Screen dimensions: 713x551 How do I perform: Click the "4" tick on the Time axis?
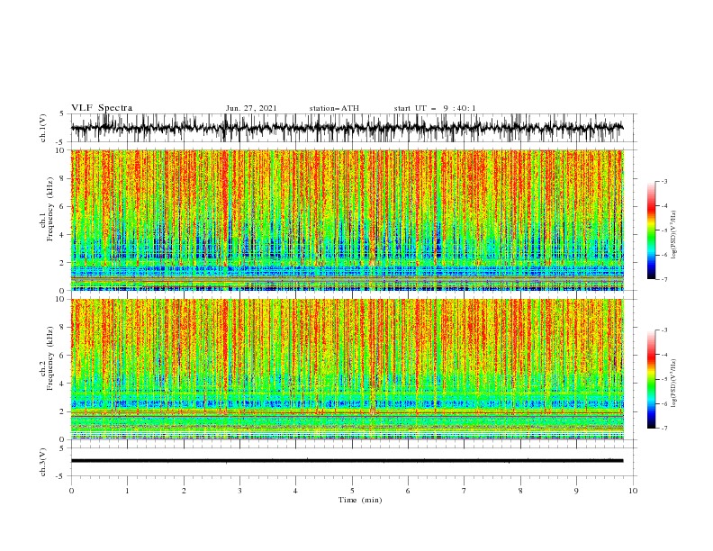coord(295,491)
